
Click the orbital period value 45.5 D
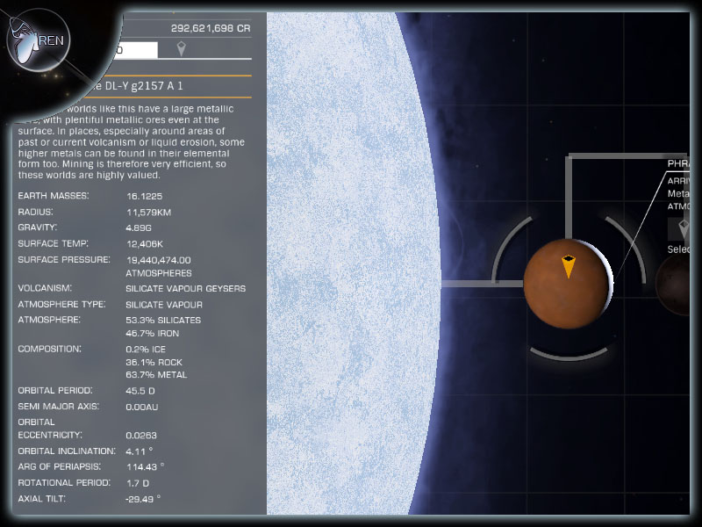pyautogui.click(x=140, y=391)
